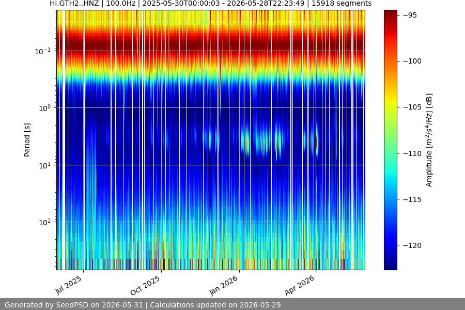
Task: Click the 'Period [s]' y-axis label
Action: [27, 140]
